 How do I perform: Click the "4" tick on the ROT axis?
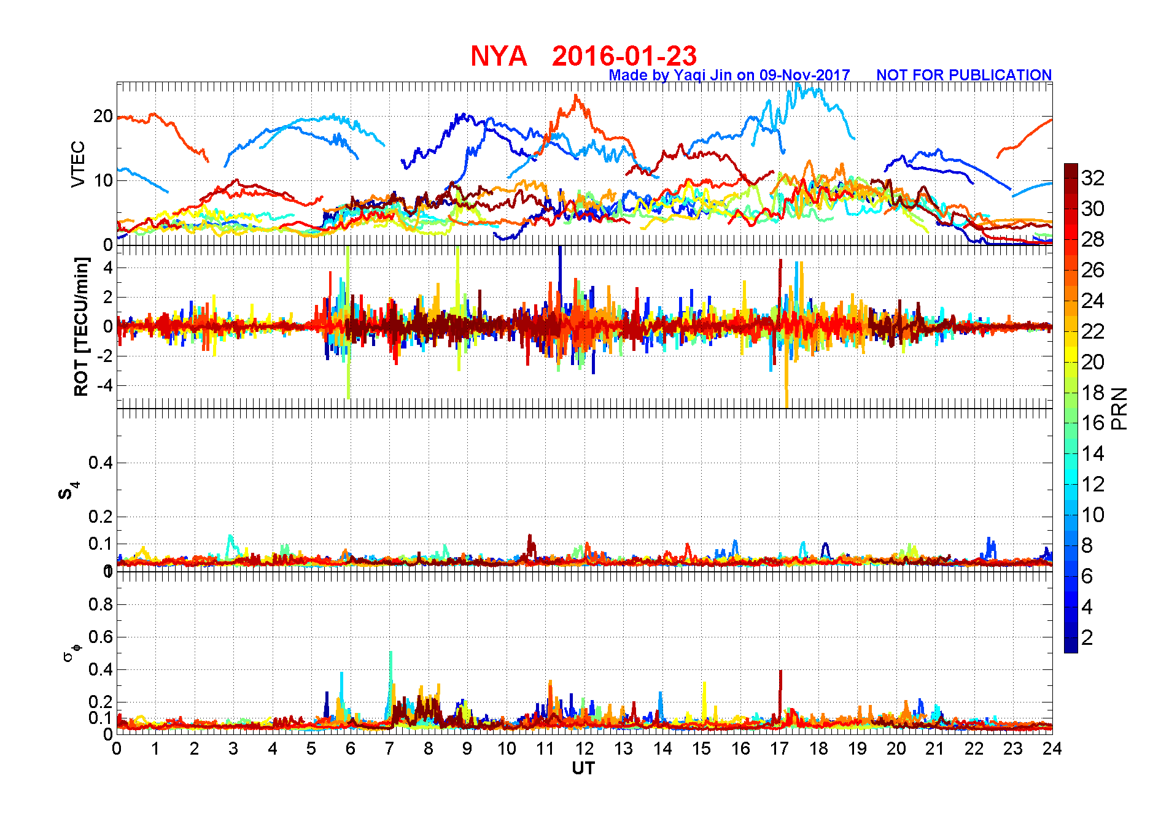click(x=108, y=268)
